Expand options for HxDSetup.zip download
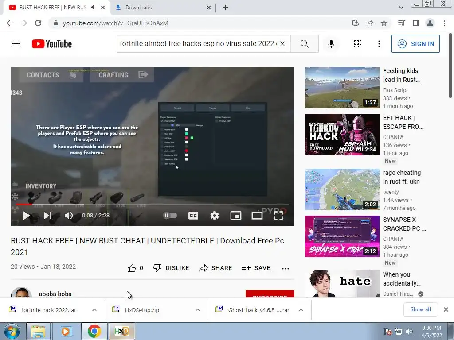The image size is (454, 340). (198, 310)
